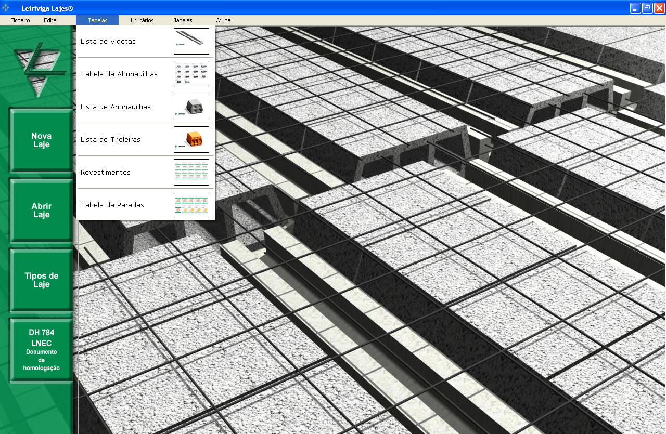
Task: Open the Editar menu
Action: pyautogui.click(x=51, y=20)
